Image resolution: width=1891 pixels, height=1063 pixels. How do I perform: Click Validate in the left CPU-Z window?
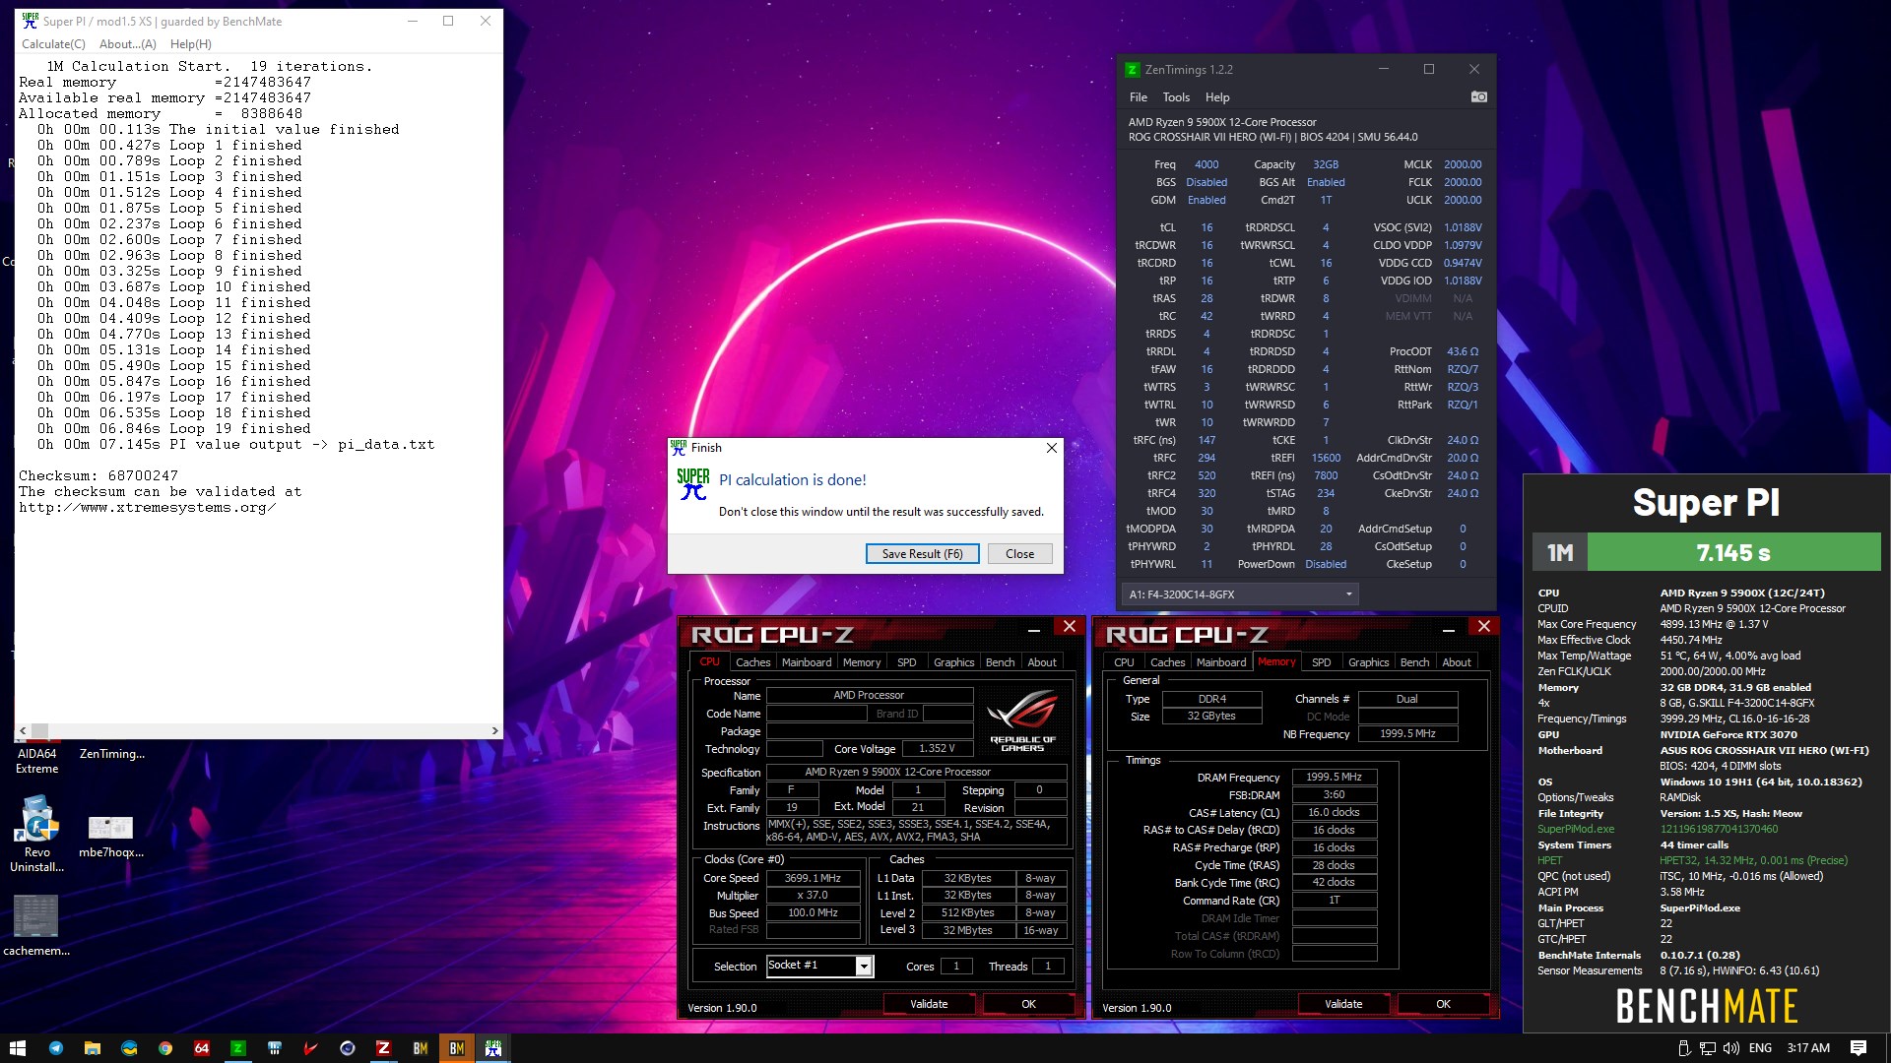pyautogui.click(x=929, y=1004)
